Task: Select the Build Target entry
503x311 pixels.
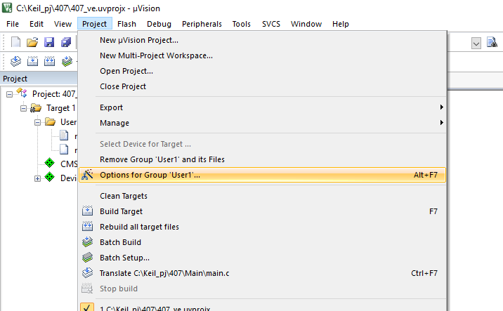Action: (263, 211)
